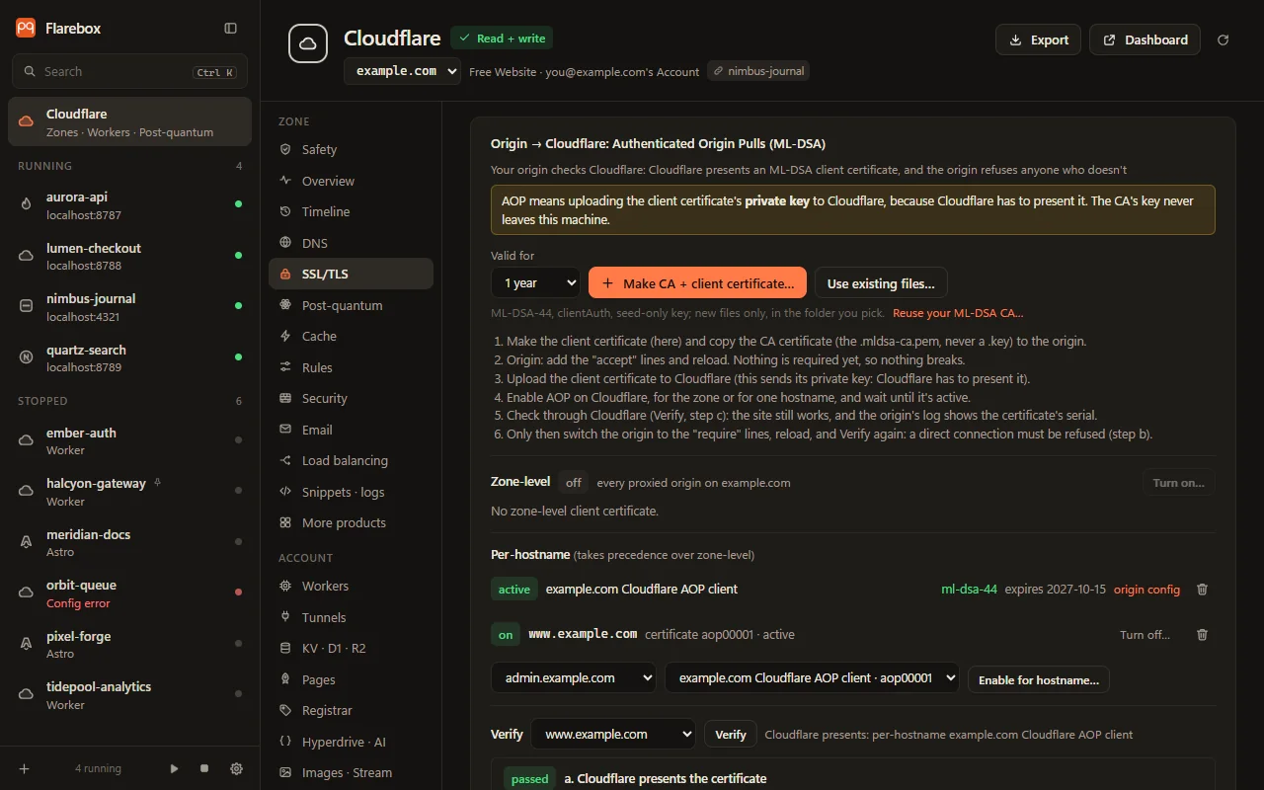
Task: Click Reuse your ML-DSA CA link
Action: click(958, 313)
